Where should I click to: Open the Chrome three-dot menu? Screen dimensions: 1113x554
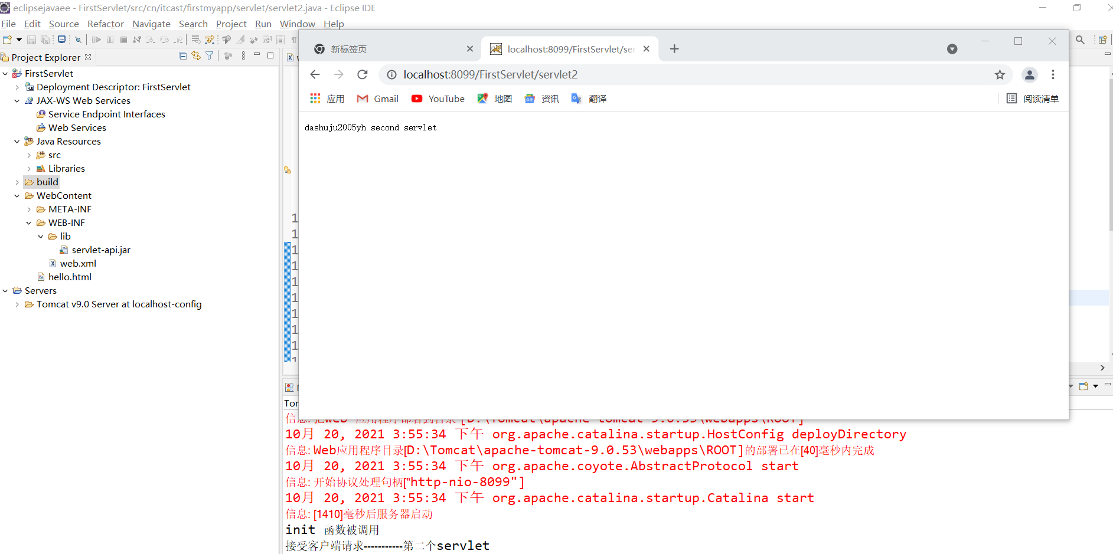(x=1053, y=75)
